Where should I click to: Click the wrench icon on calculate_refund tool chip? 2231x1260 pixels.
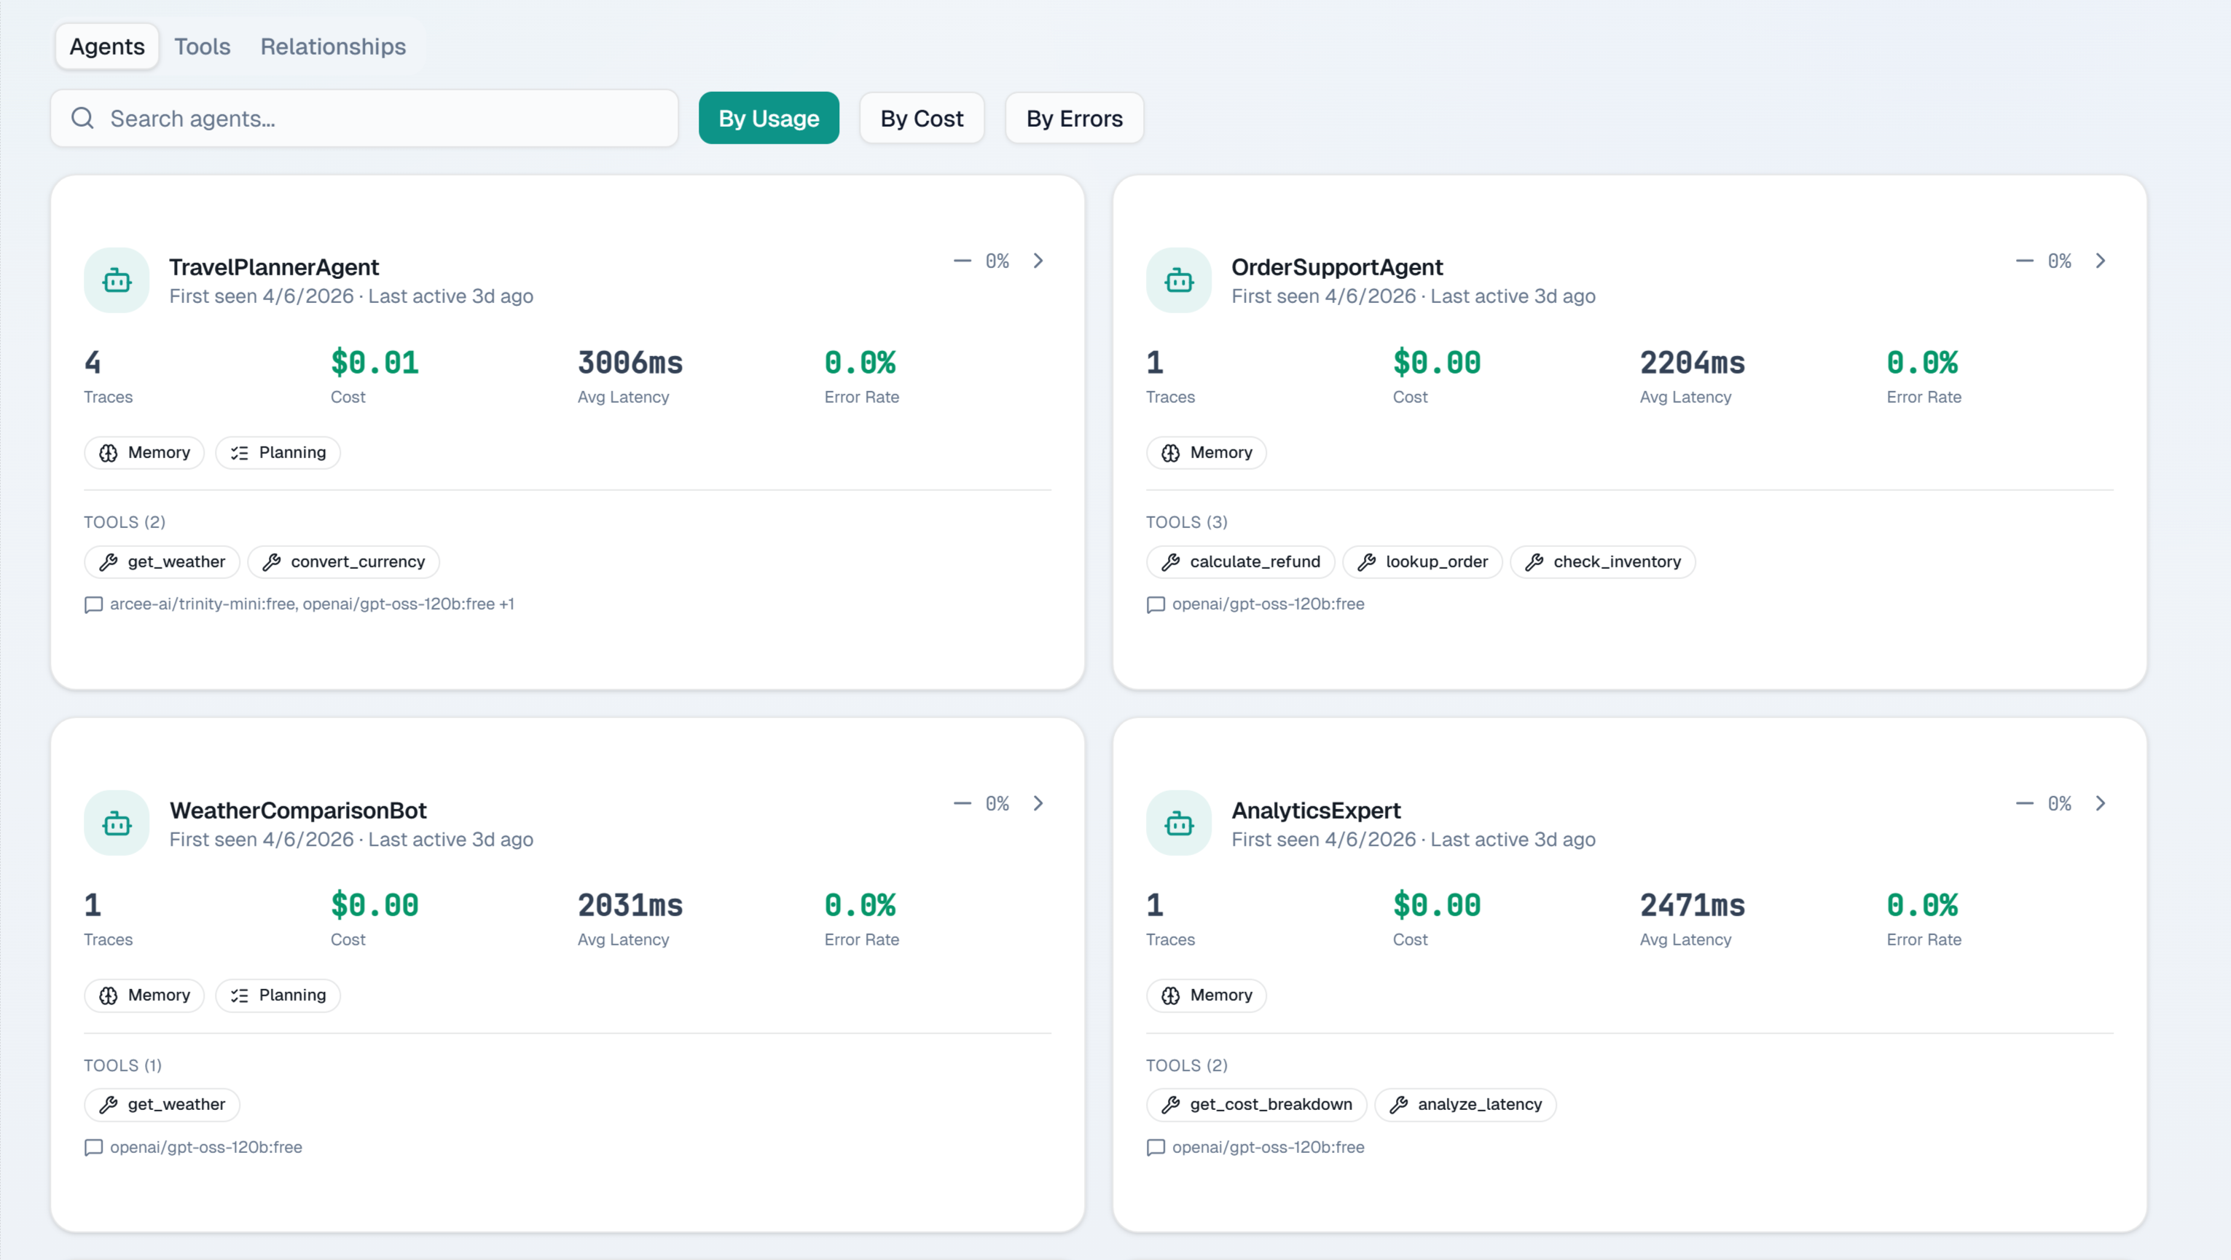pos(1171,561)
